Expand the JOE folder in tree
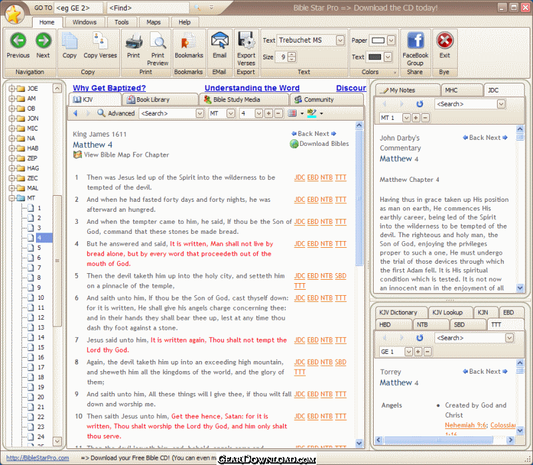The width and height of the screenshot is (533, 465). point(11,89)
